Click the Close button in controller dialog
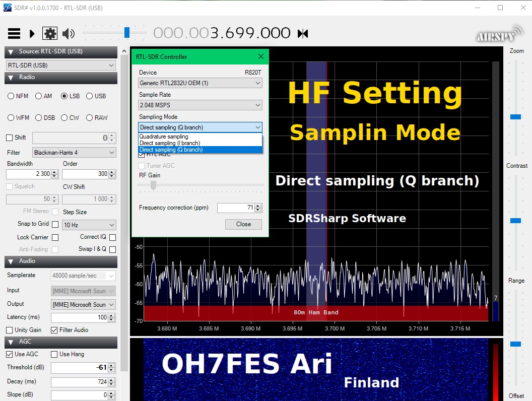532x401 pixels. pyautogui.click(x=243, y=224)
